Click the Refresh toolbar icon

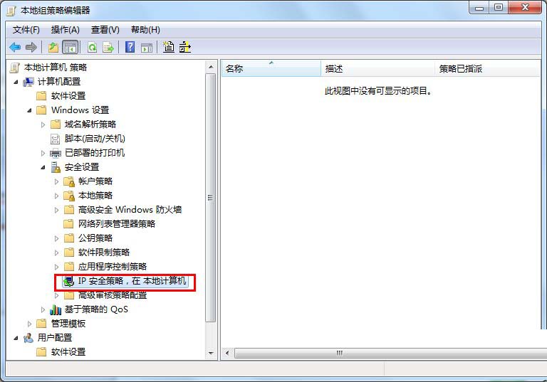(x=92, y=47)
